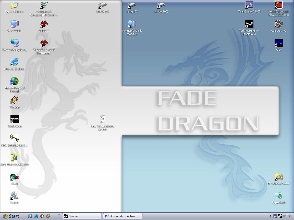Select Diablo II - Lord of Destruction icon
Screen dimensions: 294x220
[44, 43]
